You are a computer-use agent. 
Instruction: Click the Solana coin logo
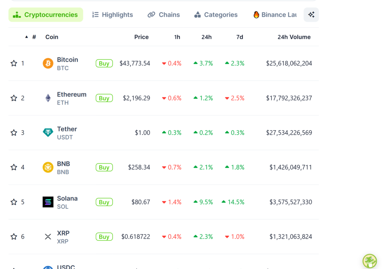(48, 202)
